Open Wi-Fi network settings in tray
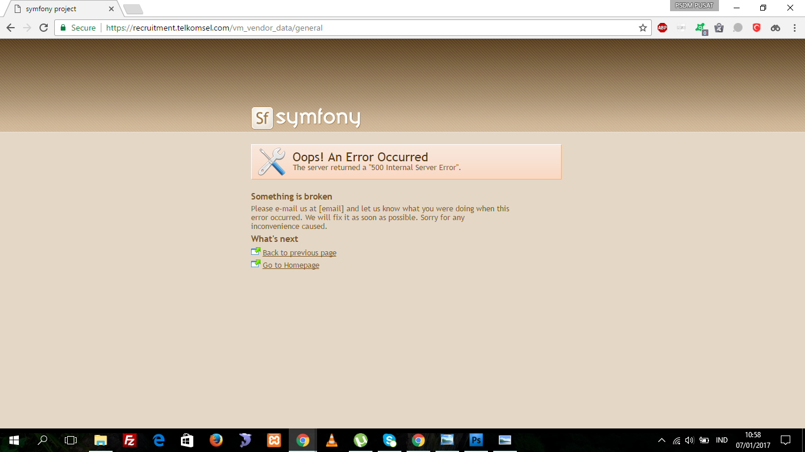Screen dimensions: 805x452 tap(677, 440)
